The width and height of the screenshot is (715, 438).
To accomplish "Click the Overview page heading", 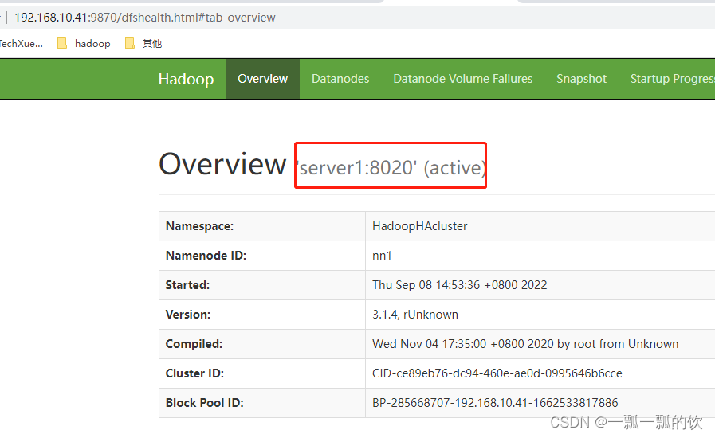I will pyautogui.click(x=222, y=164).
